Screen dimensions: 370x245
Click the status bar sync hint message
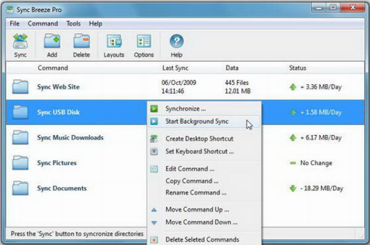77,234
